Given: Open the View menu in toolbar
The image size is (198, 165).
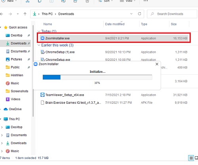Looking at the screenshot, I should click(128, 1).
